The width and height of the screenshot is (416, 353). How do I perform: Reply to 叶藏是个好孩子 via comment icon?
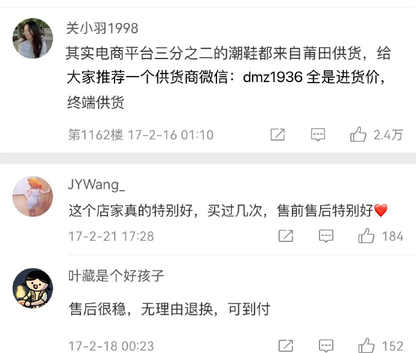point(326,346)
